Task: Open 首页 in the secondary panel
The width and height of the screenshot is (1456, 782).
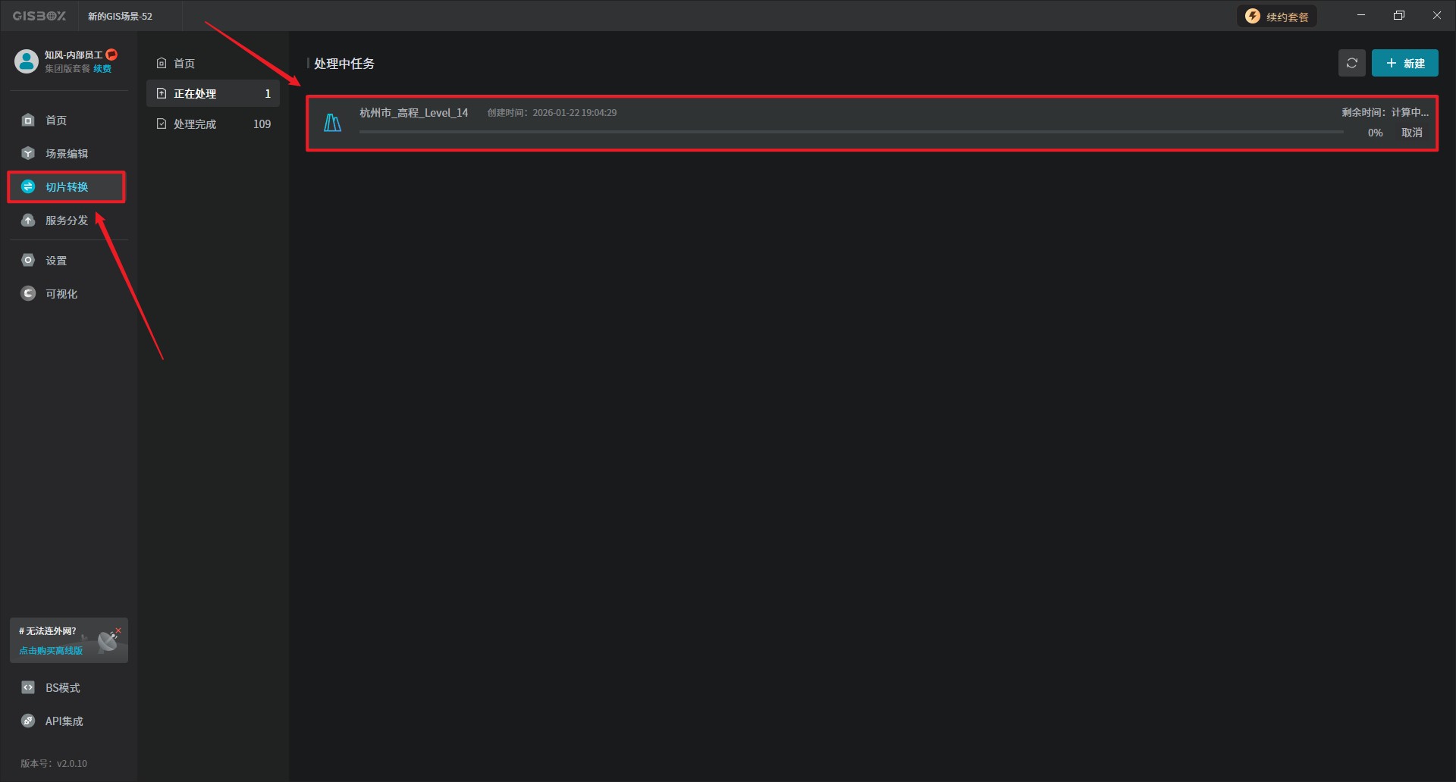Action: [184, 64]
